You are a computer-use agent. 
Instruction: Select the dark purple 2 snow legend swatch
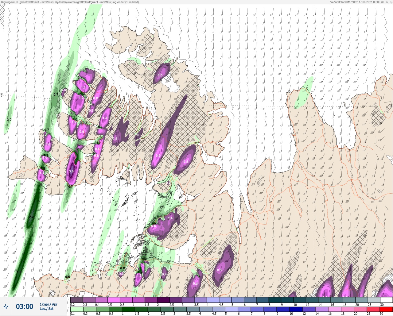point(163,300)
